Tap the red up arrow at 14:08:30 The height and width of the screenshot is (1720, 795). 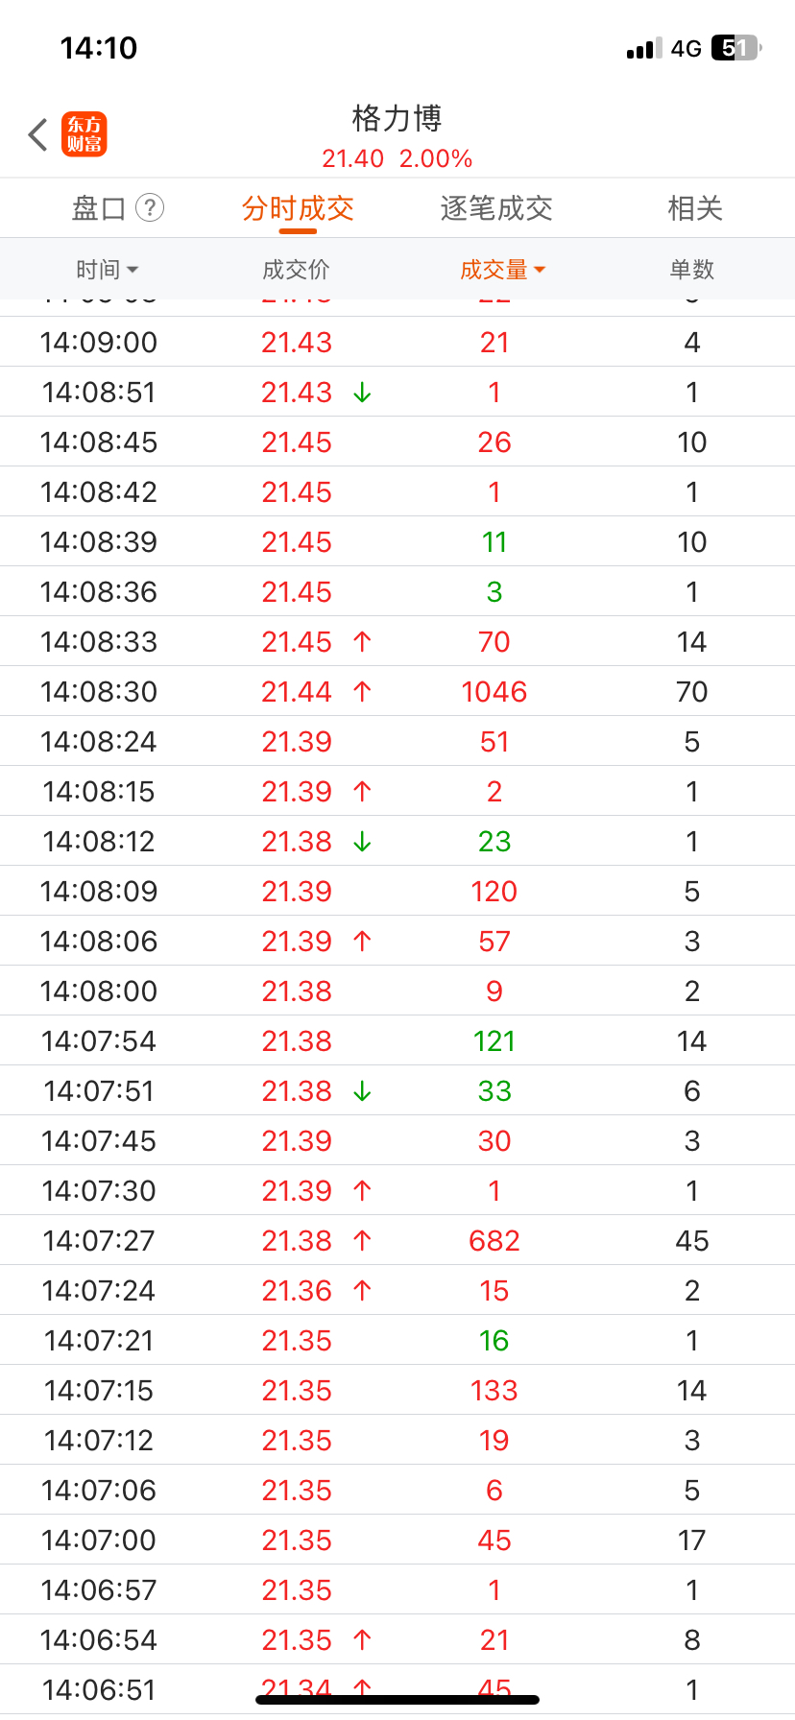click(362, 692)
